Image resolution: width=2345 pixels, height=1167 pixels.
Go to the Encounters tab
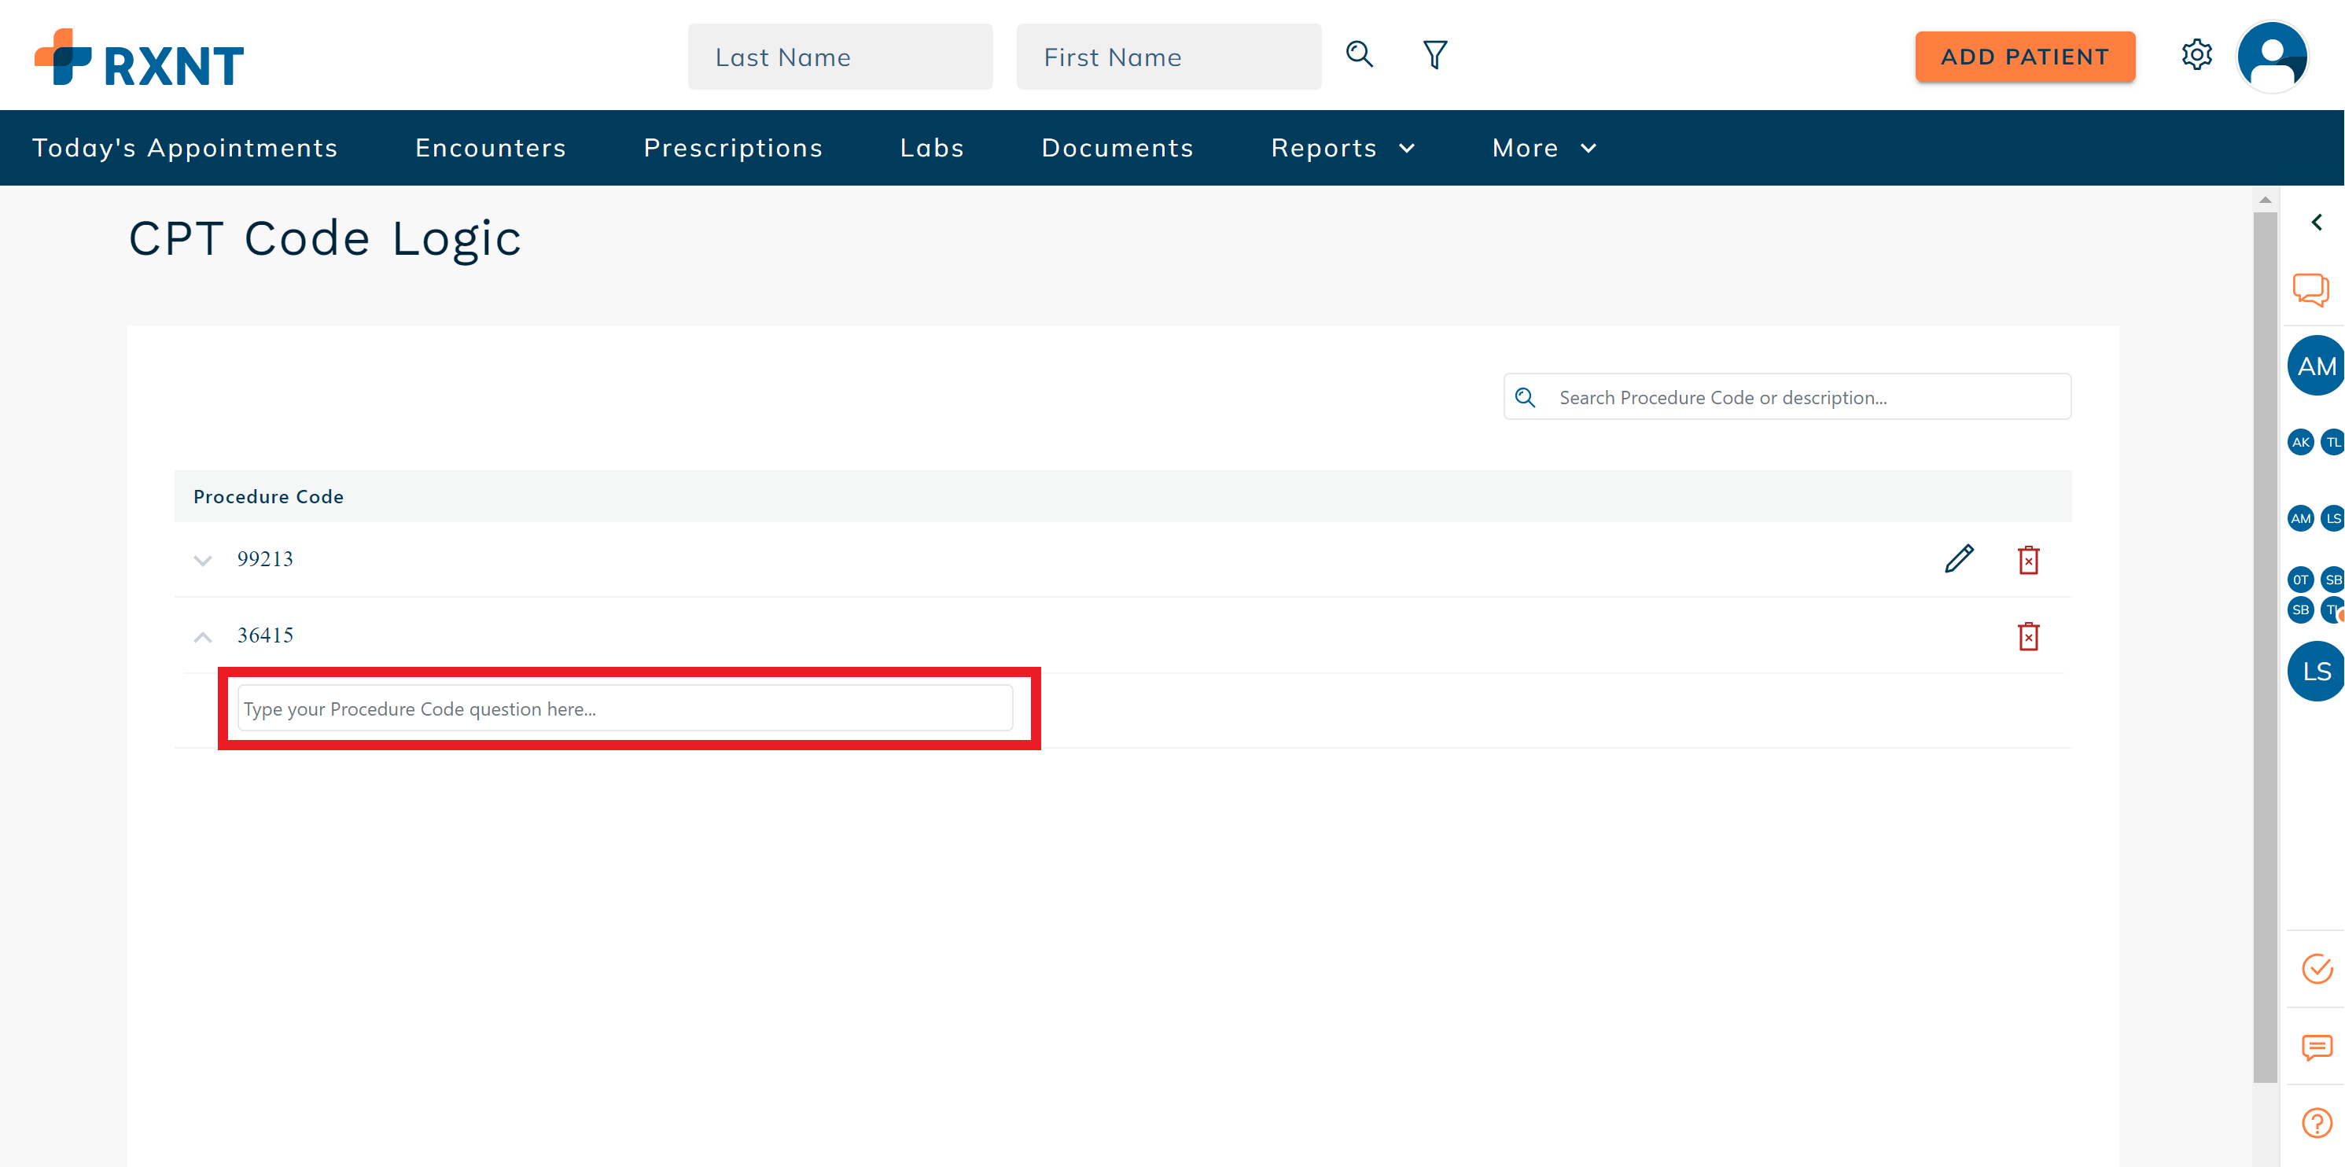491,148
